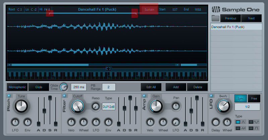Click the Pitch Tune knob

pyautogui.click(x=21, y=106)
